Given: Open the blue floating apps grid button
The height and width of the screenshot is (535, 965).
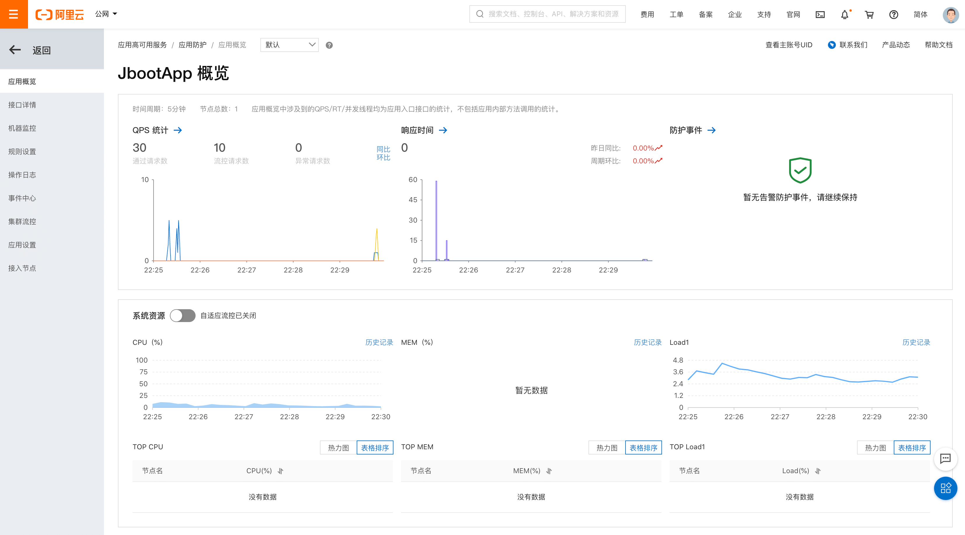Looking at the screenshot, I should [x=945, y=488].
